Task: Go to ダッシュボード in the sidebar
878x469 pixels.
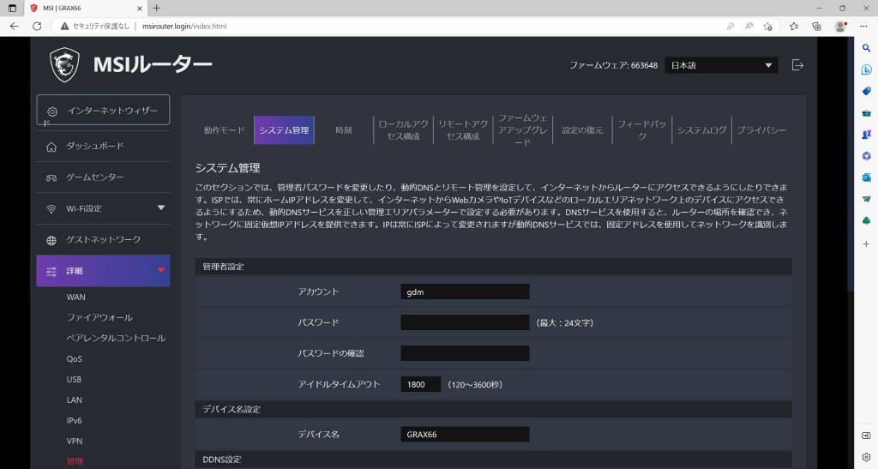Action: 103,146
